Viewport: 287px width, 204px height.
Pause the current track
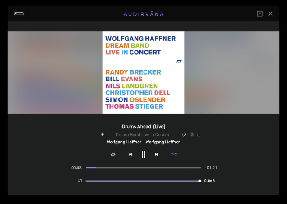(143, 155)
